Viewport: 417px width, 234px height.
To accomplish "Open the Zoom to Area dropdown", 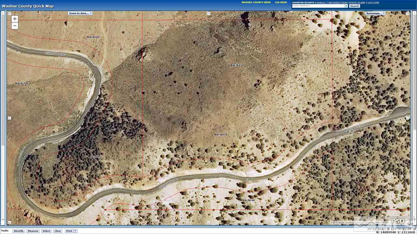I will click(80, 13).
